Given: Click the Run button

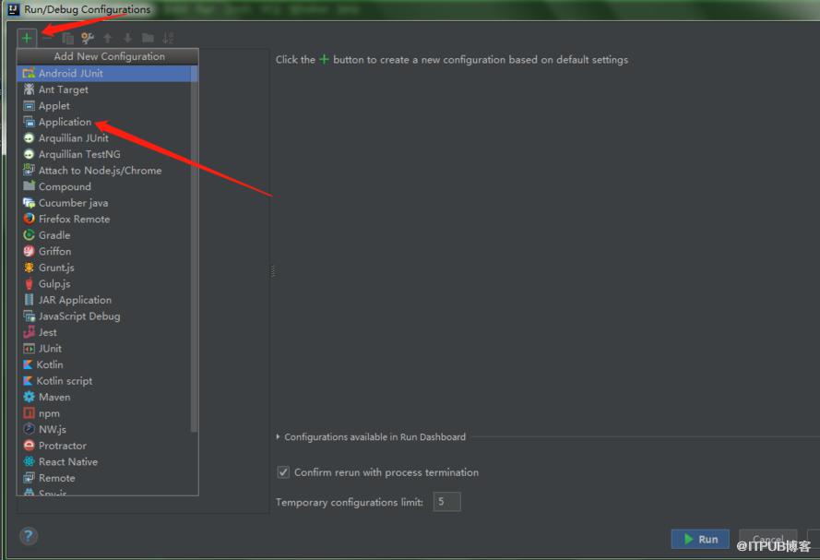Looking at the screenshot, I should [700, 539].
